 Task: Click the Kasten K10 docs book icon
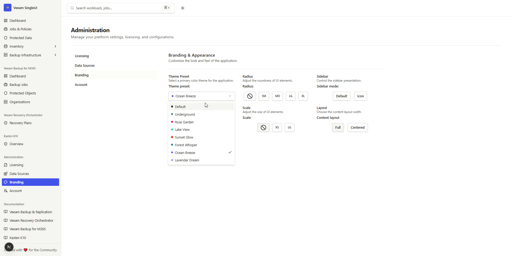[x=6, y=238]
